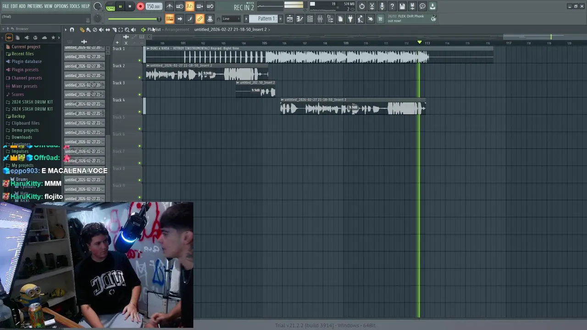Screen dimensions: 587x330
Task: Click the render audio export icon
Action: coord(412,6)
